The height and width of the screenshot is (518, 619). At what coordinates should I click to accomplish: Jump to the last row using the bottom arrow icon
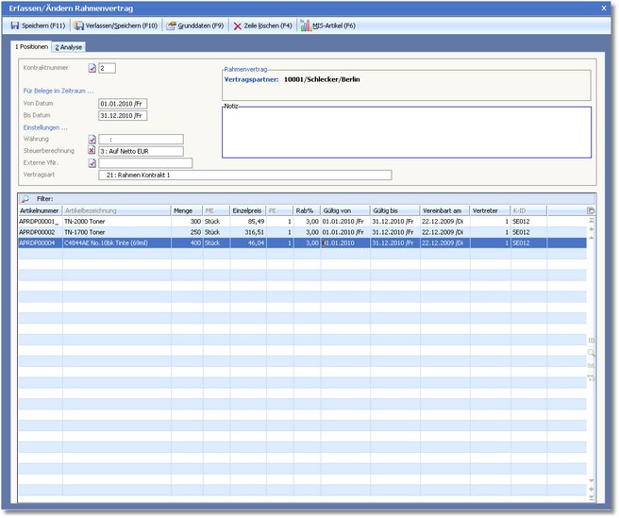(x=592, y=495)
